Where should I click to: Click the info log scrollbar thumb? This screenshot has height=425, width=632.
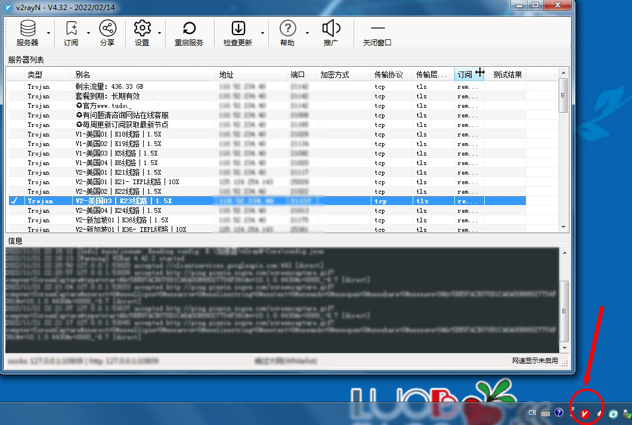tap(565, 311)
